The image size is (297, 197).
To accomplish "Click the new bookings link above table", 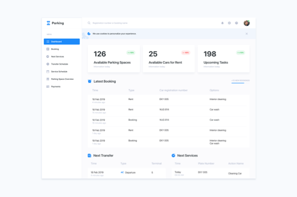I will (x=240, y=80).
